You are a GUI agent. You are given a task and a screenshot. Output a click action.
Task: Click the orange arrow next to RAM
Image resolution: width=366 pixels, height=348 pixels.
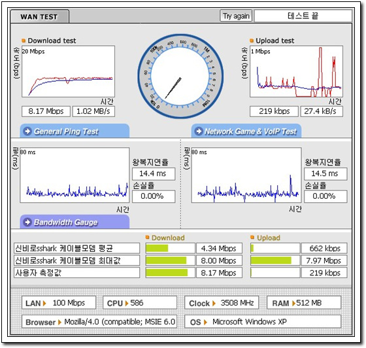point(293,304)
